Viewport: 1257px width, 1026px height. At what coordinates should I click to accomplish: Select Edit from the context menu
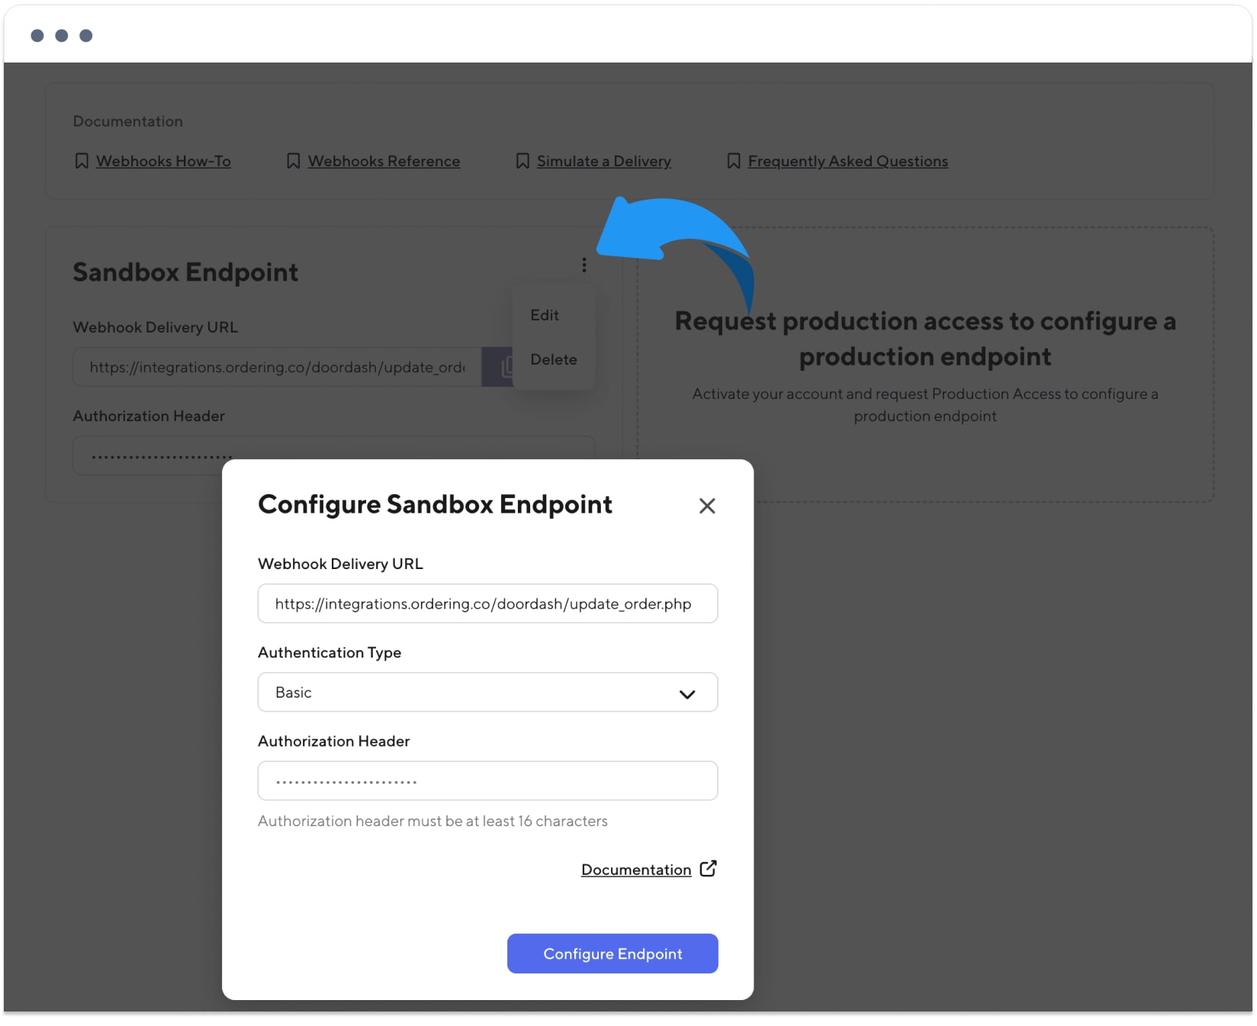545,315
